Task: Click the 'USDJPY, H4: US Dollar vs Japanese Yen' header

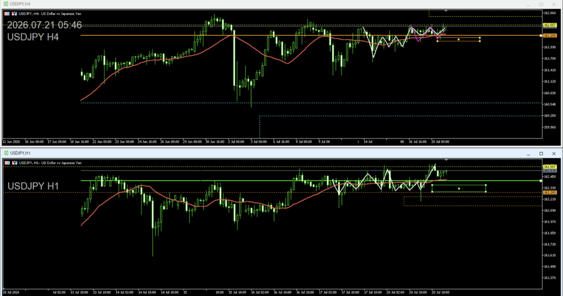Action: click(50, 14)
